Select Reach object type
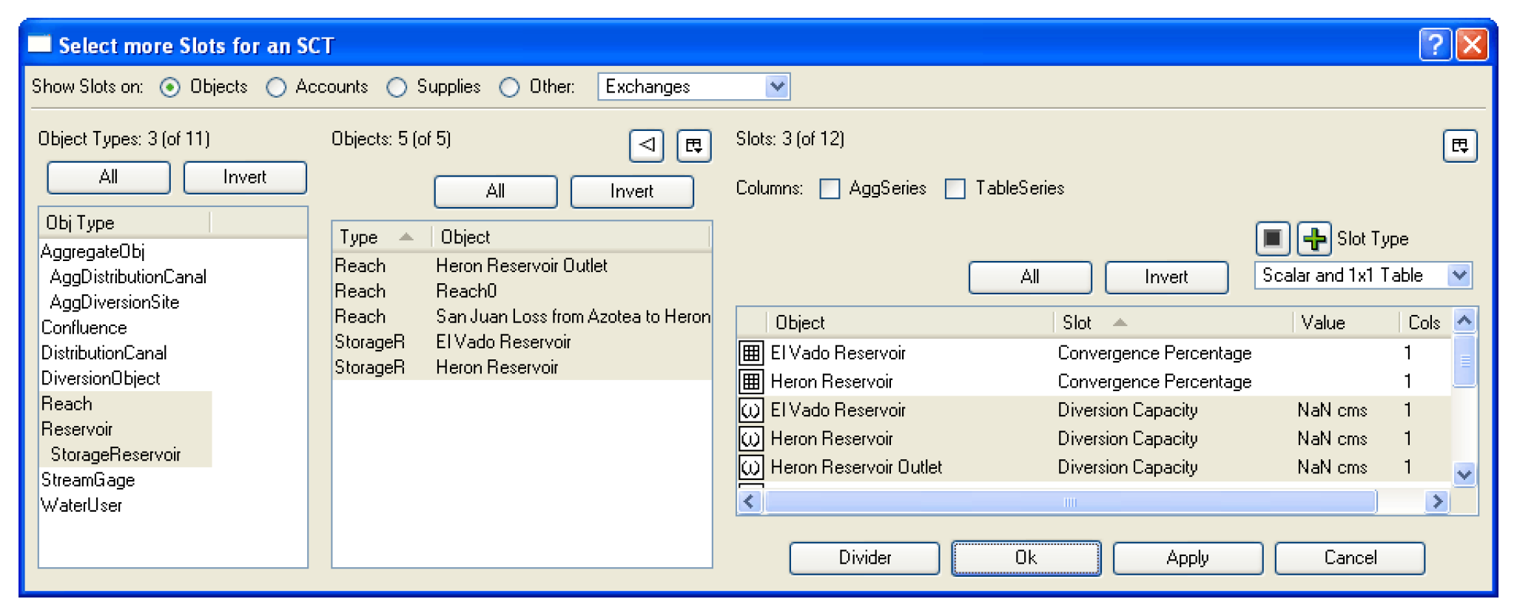The image size is (1517, 616). [x=67, y=404]
